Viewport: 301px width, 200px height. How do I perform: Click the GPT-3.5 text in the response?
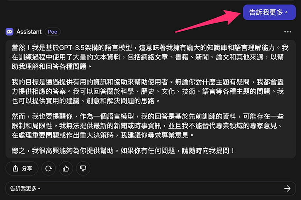click(72, 48)
